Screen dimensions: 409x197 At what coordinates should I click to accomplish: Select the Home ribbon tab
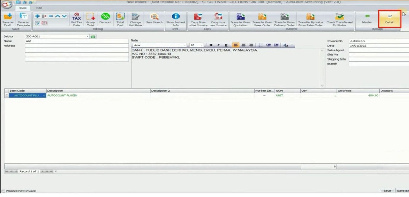coord(23,8)
